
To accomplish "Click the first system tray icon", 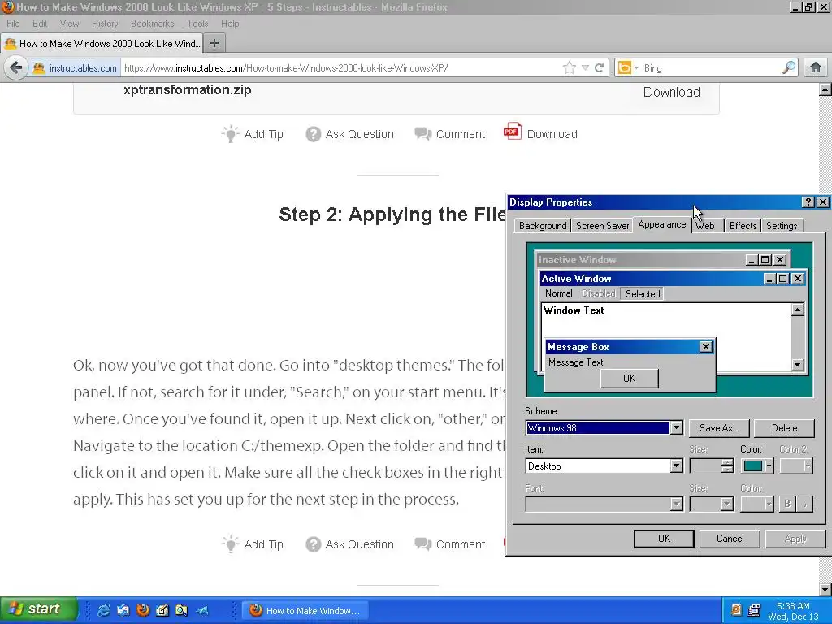I will click(736, 610).
